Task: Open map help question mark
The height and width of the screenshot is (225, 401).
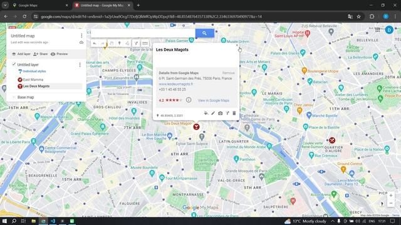Action: [382, 204]
